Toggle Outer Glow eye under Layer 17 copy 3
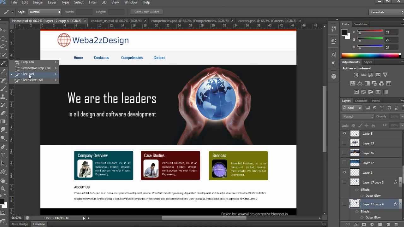This screenshot has height=227, width=404. [362, 196]
